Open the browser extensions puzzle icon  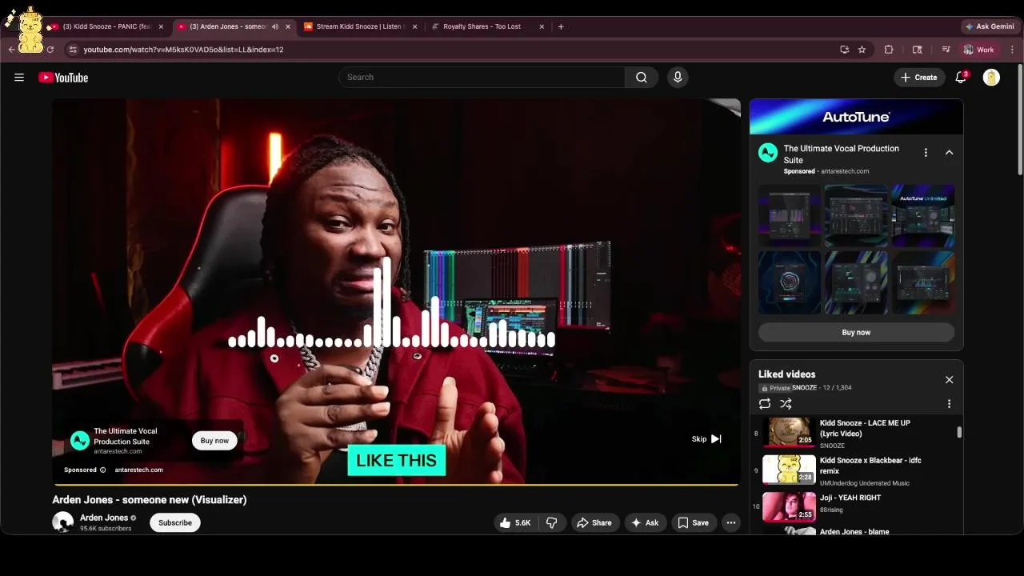click(889, 50)
